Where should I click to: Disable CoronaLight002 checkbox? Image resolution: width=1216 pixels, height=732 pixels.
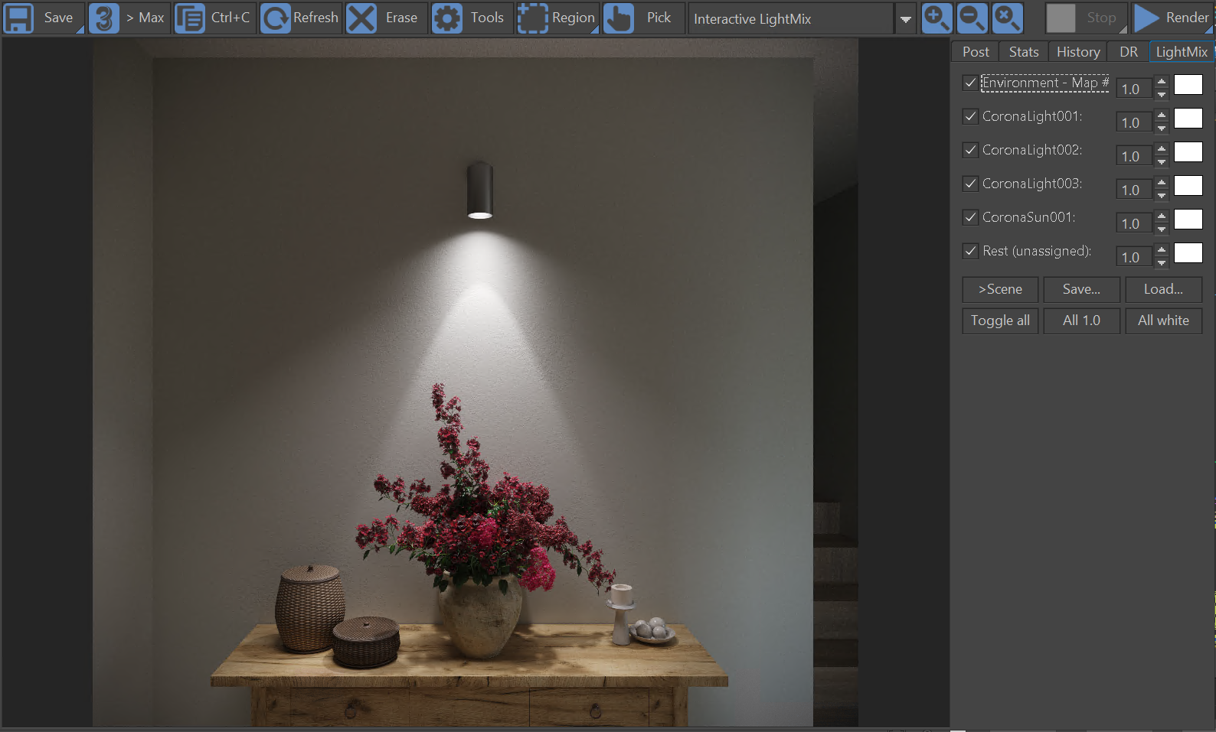(970, 150)
